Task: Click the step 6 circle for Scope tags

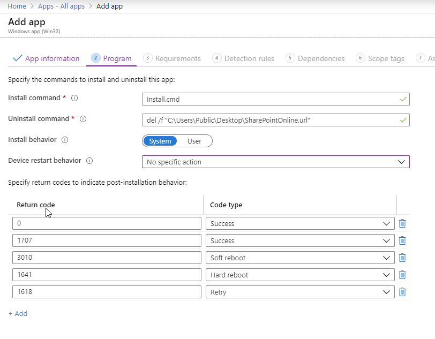Action: [x=361, y=58]
